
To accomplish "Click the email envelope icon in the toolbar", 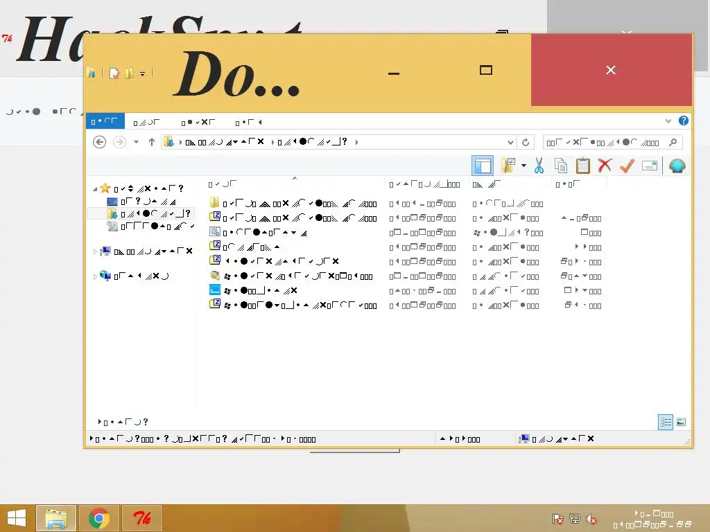I will pos(649,166).
